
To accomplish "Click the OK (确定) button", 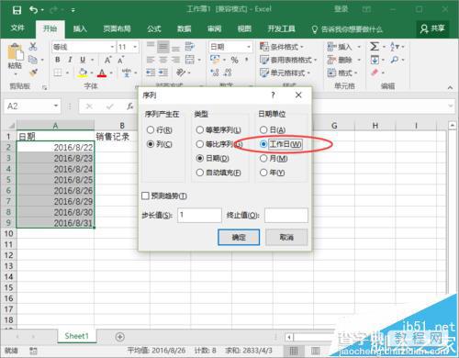I will [239, 237].
